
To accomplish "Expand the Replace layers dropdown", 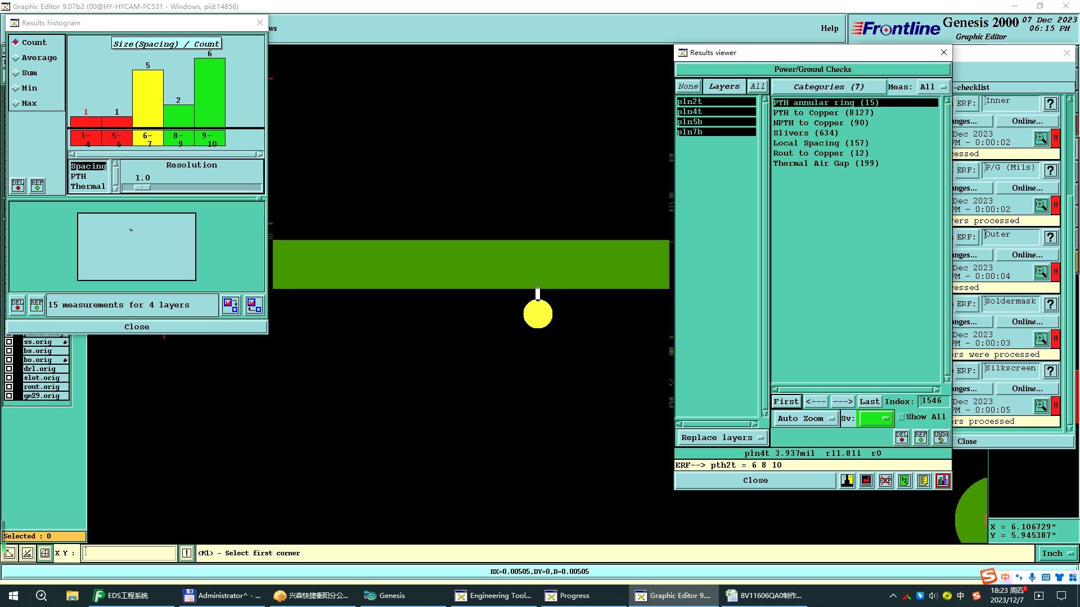I will (x=722, y=438).
